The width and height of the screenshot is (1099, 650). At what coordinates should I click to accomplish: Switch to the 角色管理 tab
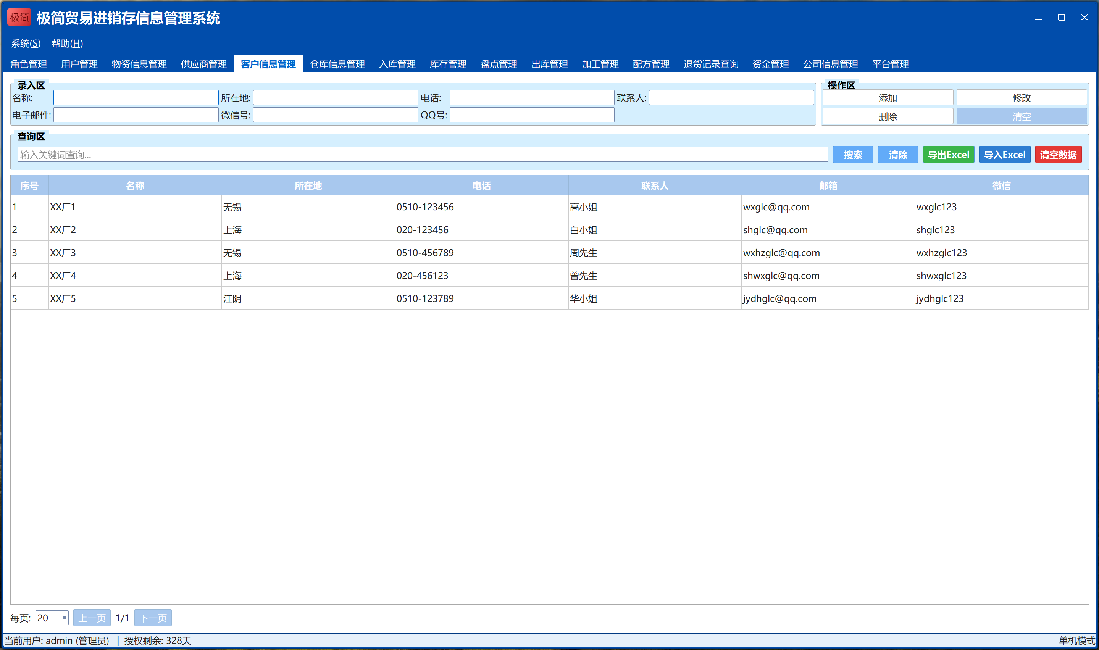29,64
